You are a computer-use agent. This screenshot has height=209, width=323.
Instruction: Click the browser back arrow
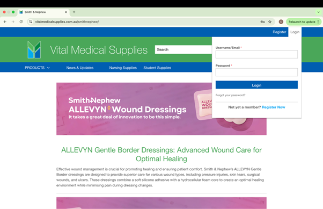pos(5,21)
